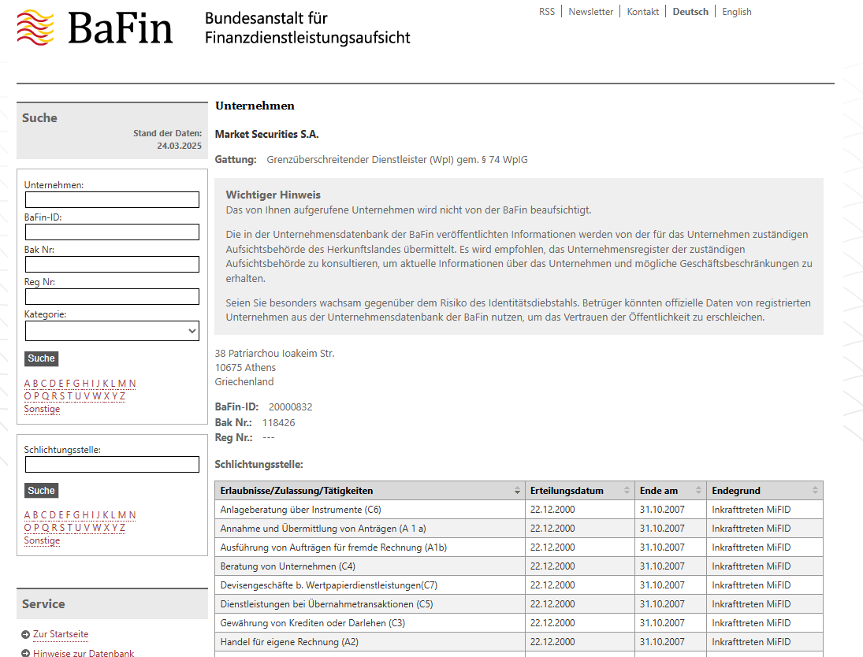Open Sonstige link under Schlichtungsstelle search
Image resolution: width=863 pixels, height=657 pixels.
coord(42,540)
